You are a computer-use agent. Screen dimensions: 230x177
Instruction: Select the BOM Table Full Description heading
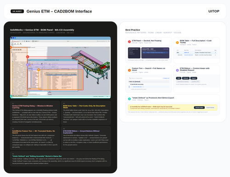click(x=195, y=41)
